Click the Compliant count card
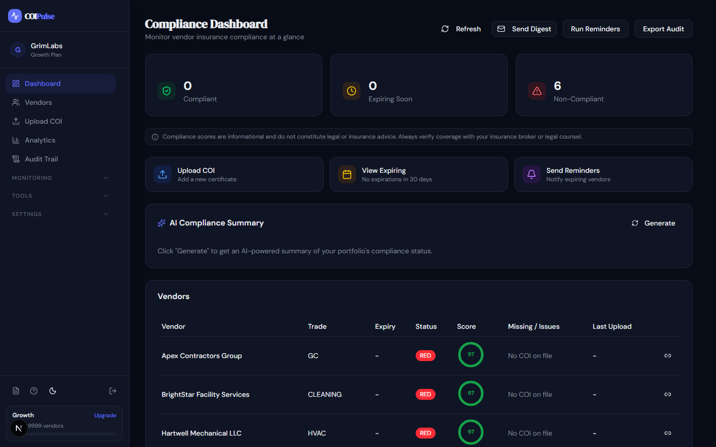Image resolution: width=716 pixels, height=447 pixels. pyautogui.click(x=234, y=85)
